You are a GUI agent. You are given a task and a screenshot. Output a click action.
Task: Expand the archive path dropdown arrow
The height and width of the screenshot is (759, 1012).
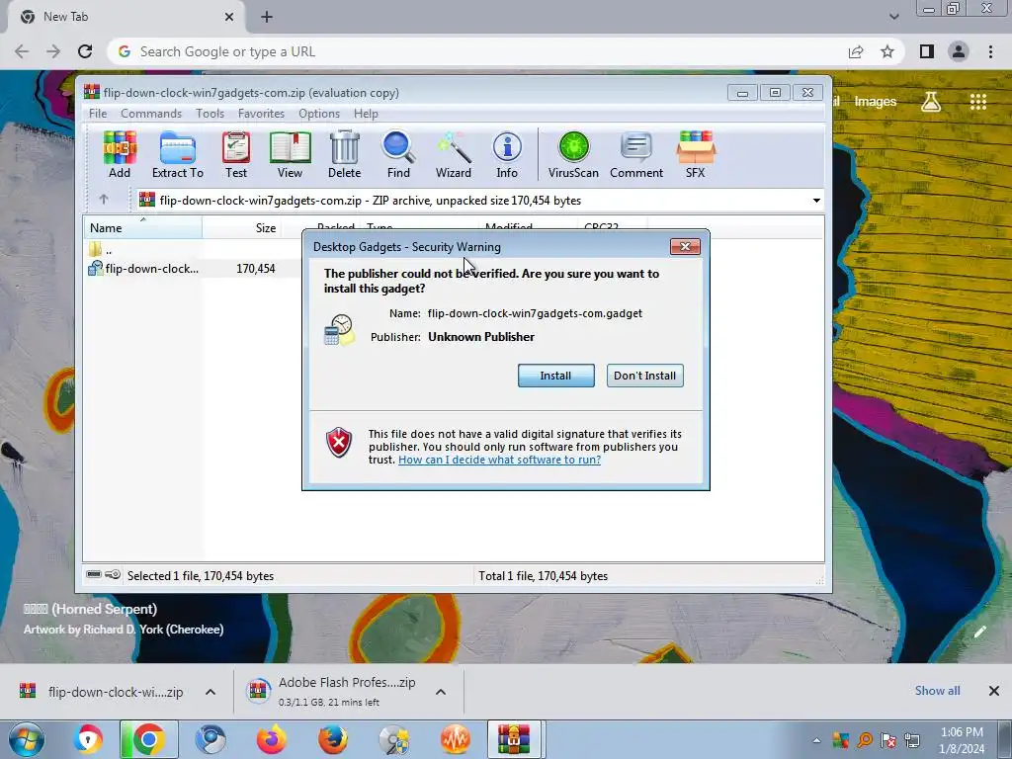tap(816, 200)
